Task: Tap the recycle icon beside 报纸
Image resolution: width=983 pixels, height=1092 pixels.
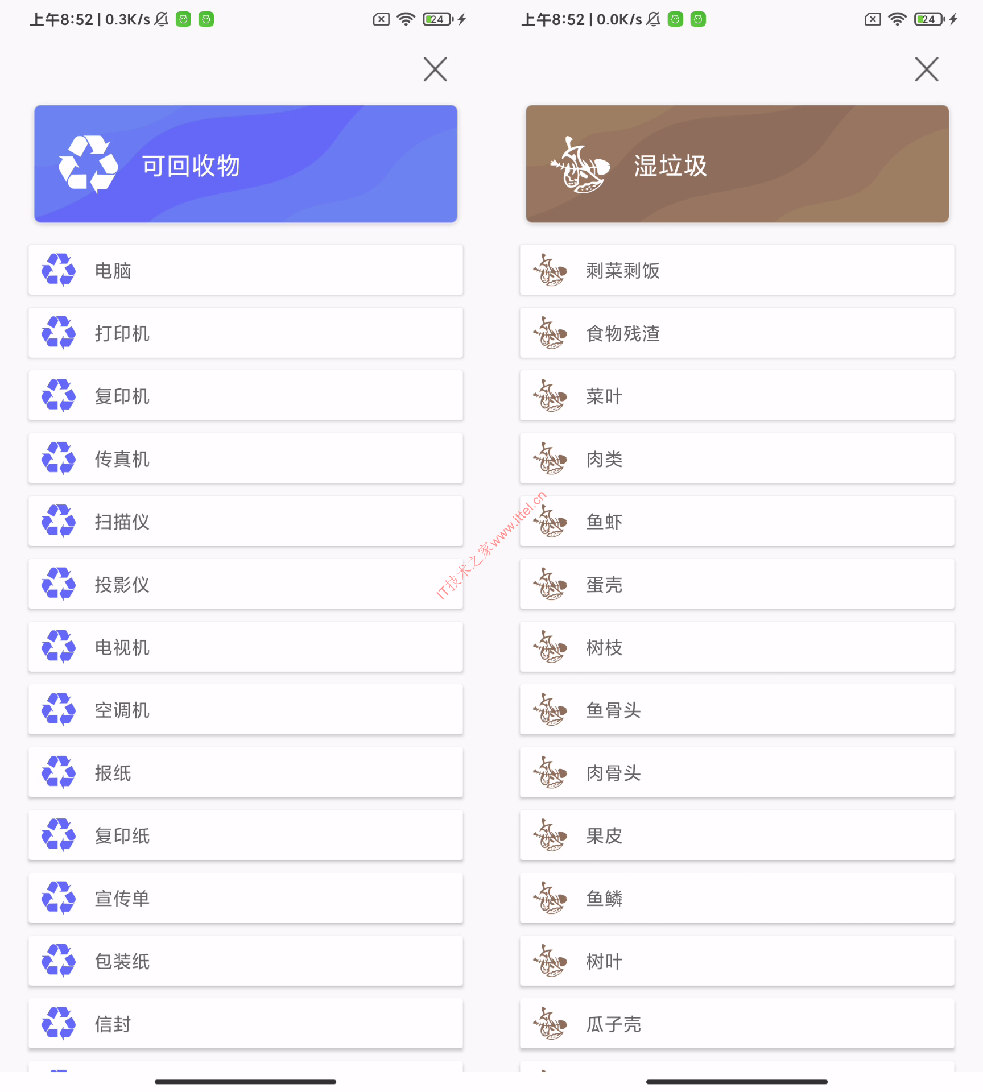Action: click(x=59, y=772)
